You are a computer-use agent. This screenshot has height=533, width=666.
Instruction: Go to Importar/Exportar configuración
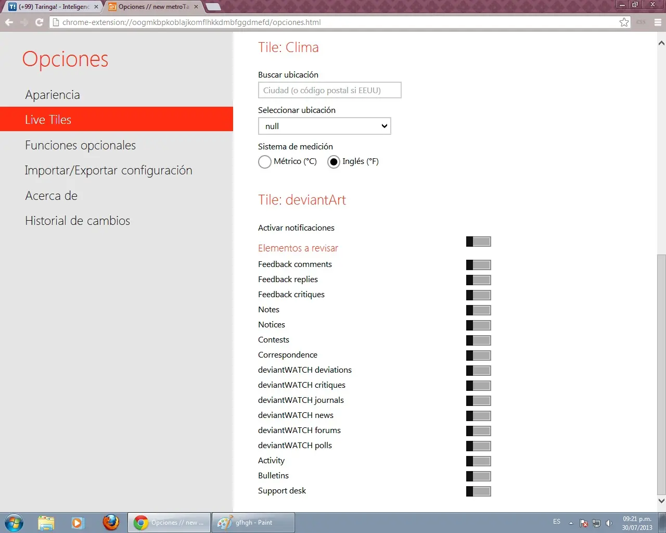(x=108, y=170)
